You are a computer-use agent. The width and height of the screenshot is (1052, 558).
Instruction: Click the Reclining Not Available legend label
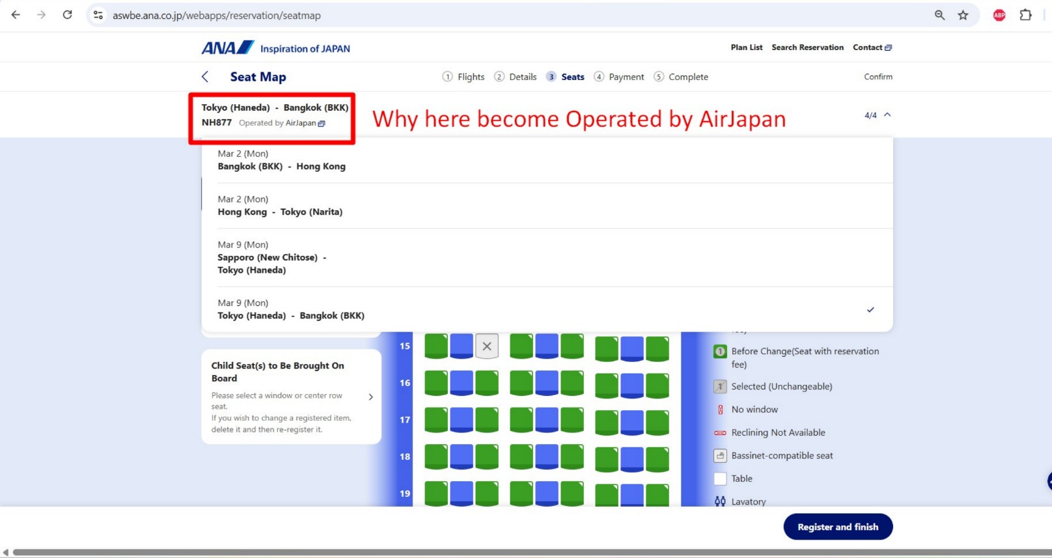tap(778, 432)
